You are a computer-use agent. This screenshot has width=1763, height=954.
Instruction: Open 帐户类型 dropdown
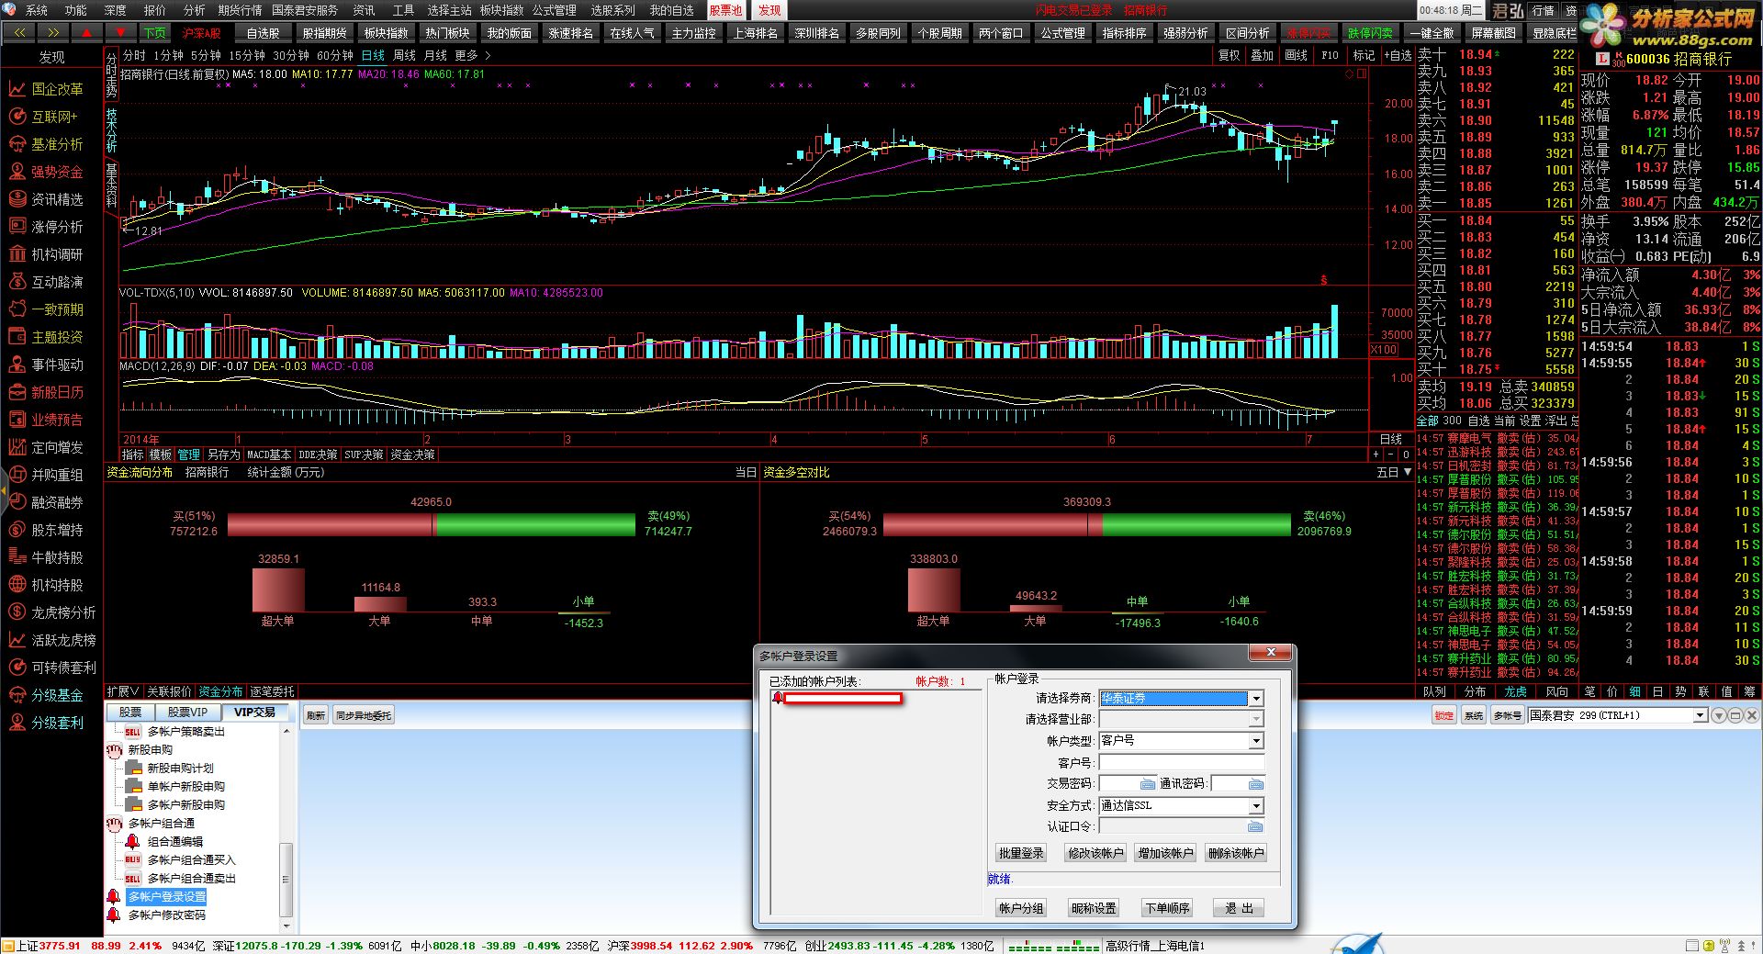[1256, 741]
